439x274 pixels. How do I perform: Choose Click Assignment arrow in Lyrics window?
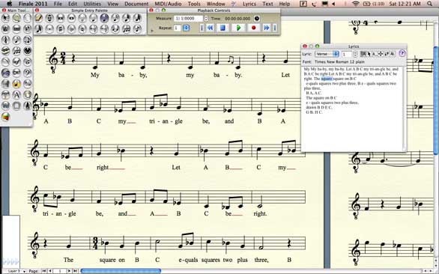point(369,54)
